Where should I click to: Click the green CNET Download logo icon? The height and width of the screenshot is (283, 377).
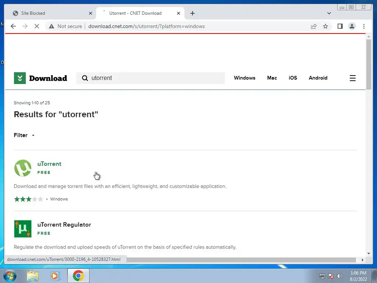click(20, 78)
